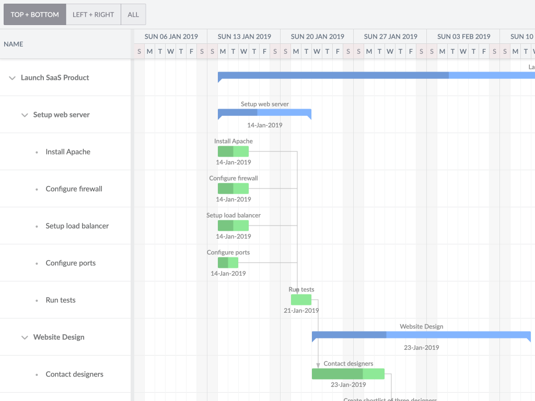535x401 pixels.
Task: Click the SUN 20 JAN 2019 week header
Action: (317, 37)
